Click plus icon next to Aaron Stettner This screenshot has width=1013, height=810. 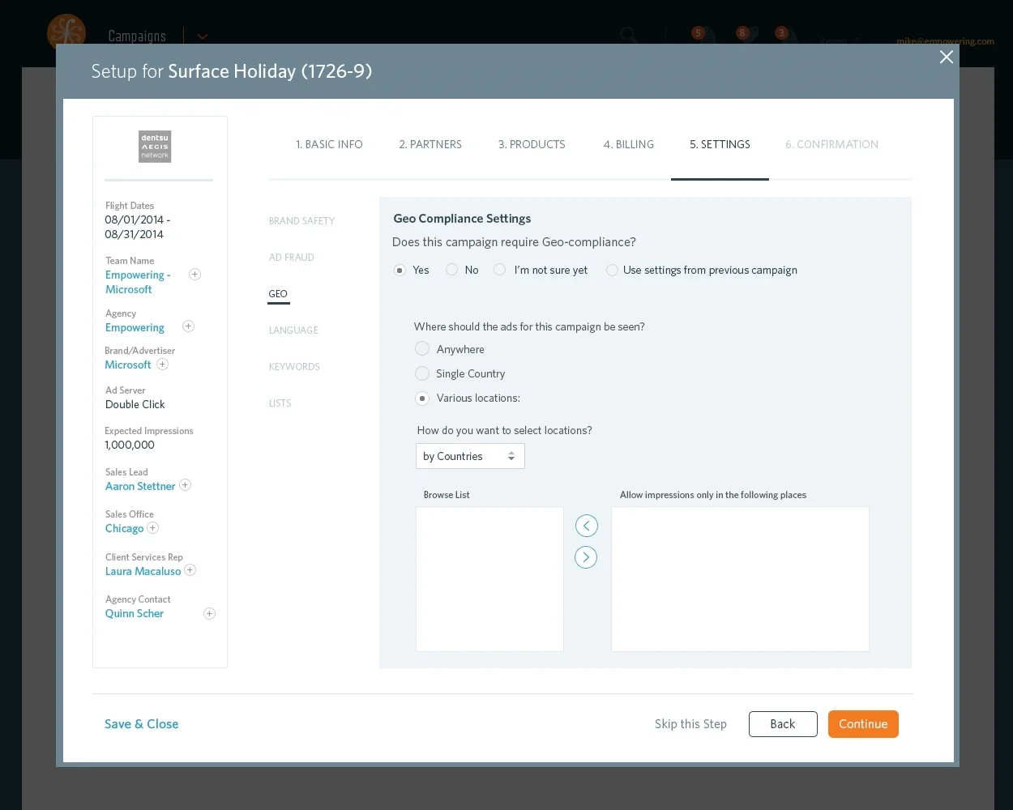pos(185,485)
